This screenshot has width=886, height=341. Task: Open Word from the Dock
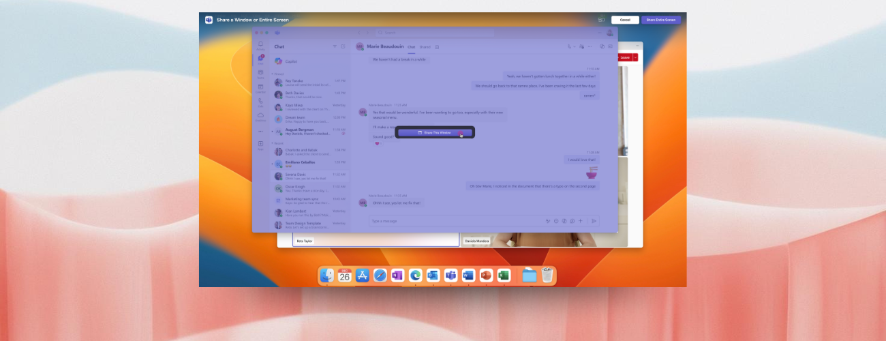point(468,276)
